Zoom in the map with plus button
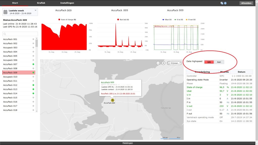This screenshot has height=145, width=258. tap(163, 63)
